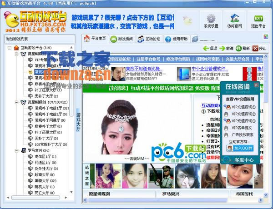This screenshot has height=209, width=273.
Task: Collapse the 罗马复兴 (34) node
Action: (x=16, y=150)
